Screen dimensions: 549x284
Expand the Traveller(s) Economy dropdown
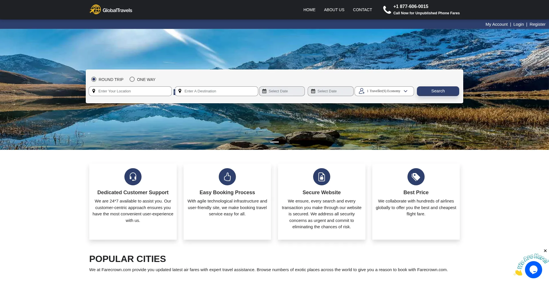(x=384, y=91)
